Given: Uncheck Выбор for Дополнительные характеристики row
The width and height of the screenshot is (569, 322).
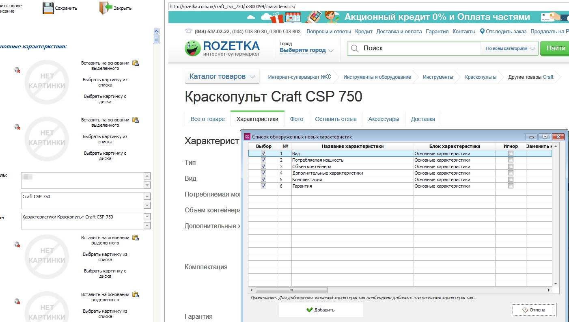Looking at the screenshot, I should coord(264,173).
